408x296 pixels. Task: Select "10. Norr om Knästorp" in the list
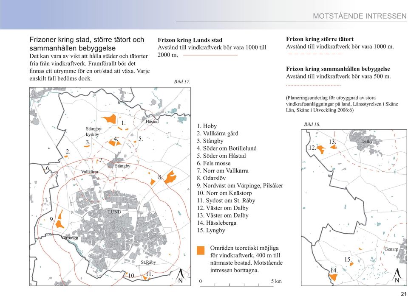pos(224,193)
